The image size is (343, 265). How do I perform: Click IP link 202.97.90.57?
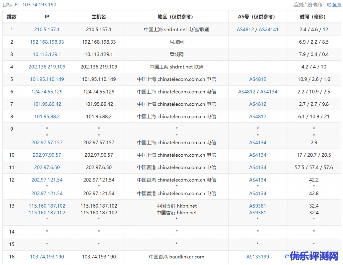coord(47,155)
